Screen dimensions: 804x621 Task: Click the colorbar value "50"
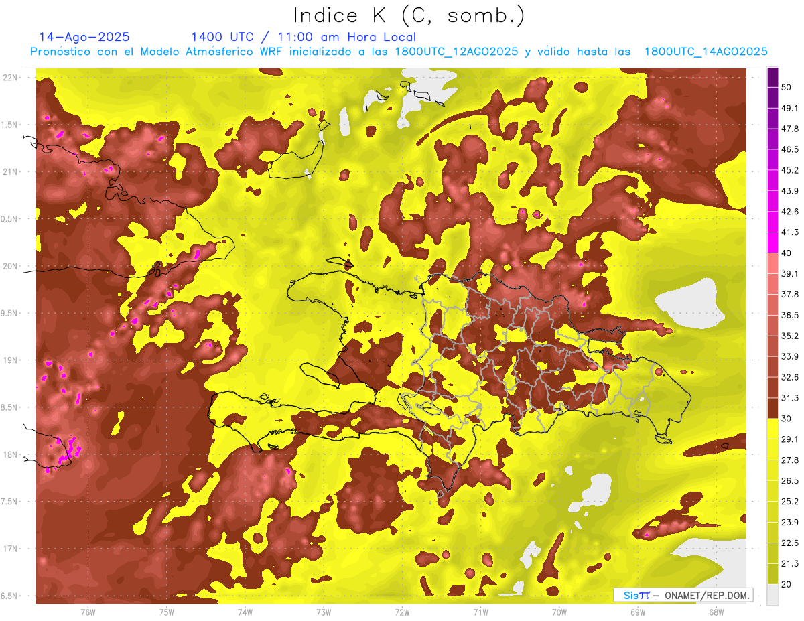pyautogui.click(x=787, y=88)
